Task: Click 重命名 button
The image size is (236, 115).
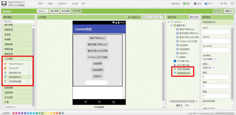Action: click(179, 106)
